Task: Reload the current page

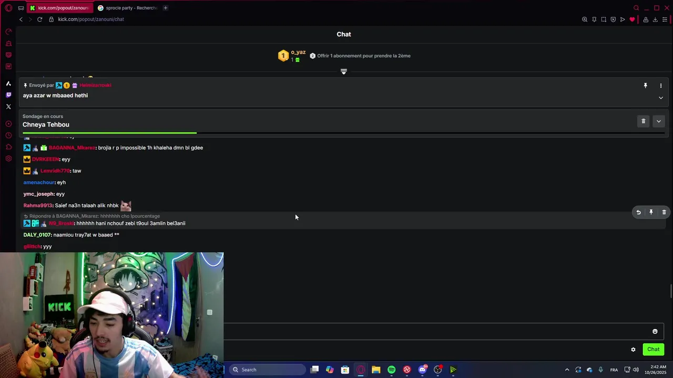Action: click(39, 19)
